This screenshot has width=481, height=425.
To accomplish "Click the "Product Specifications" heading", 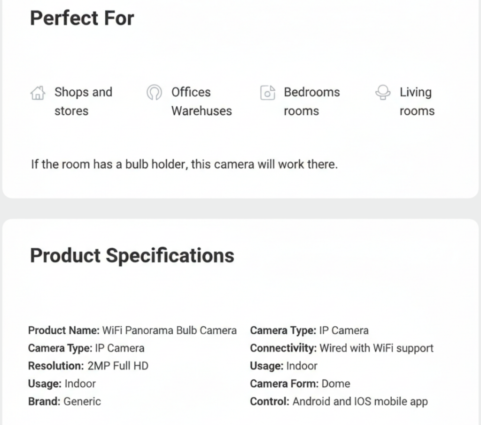I will coord(132,255).
